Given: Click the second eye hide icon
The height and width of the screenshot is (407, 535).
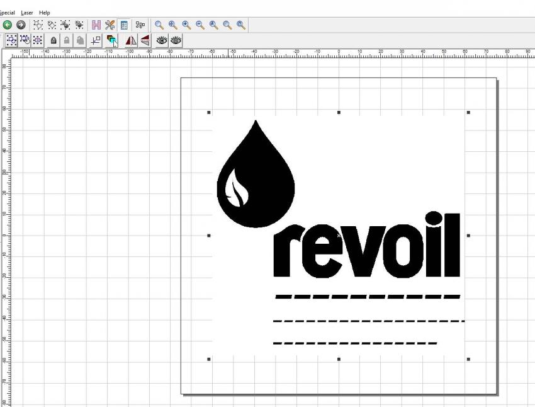Looking at the screenshot, I should click(176, 40).
